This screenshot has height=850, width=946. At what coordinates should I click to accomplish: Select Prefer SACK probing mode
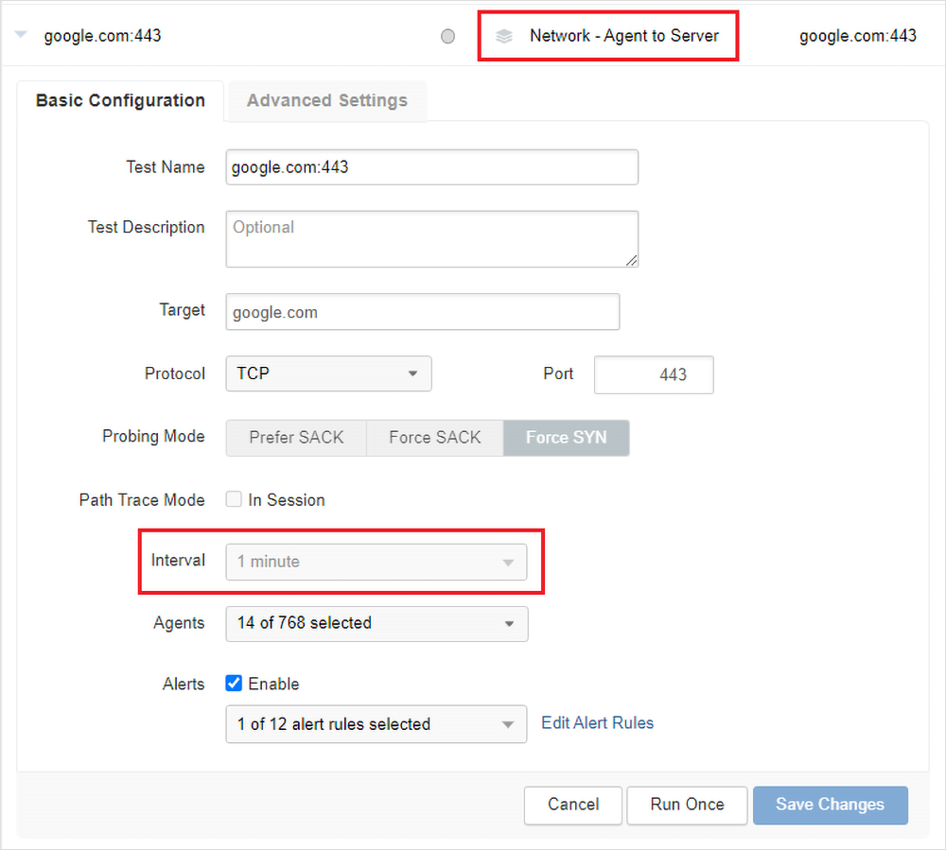tap(296, 438)
